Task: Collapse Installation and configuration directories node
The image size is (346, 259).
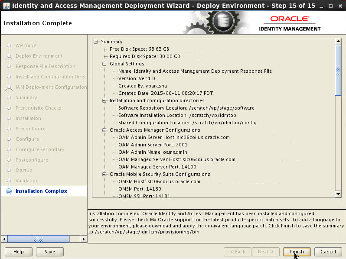Action: click(104, 100)
